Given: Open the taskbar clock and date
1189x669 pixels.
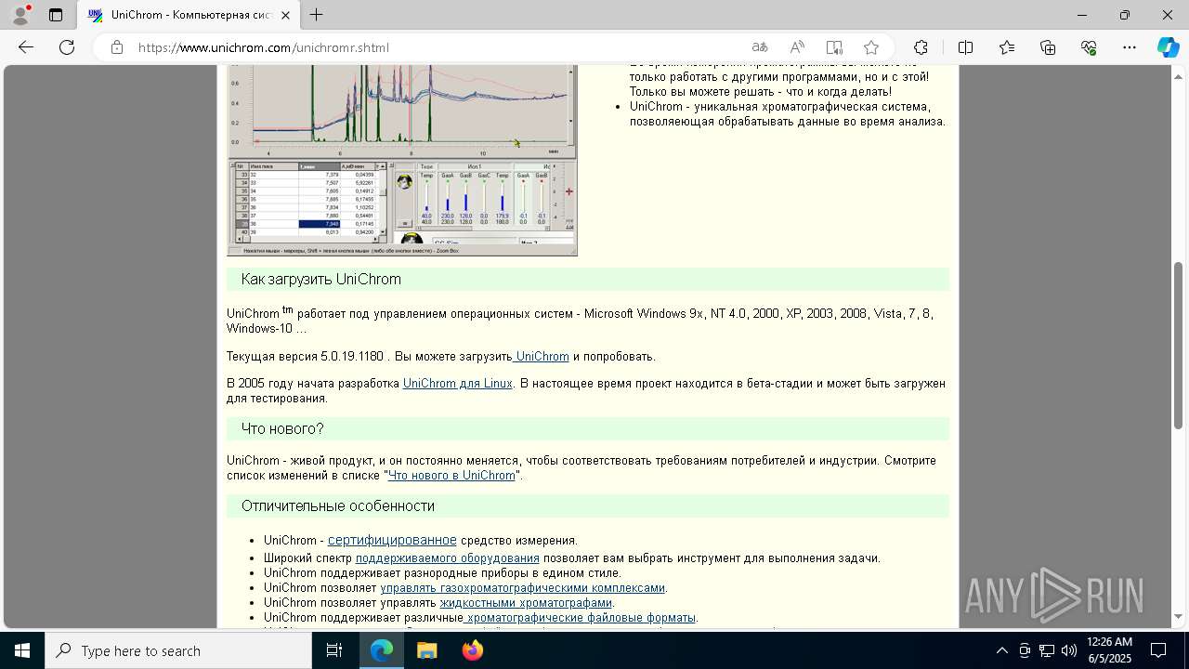Looking at the screenshot, I should pyautogui.click(x=1109, y=650).
